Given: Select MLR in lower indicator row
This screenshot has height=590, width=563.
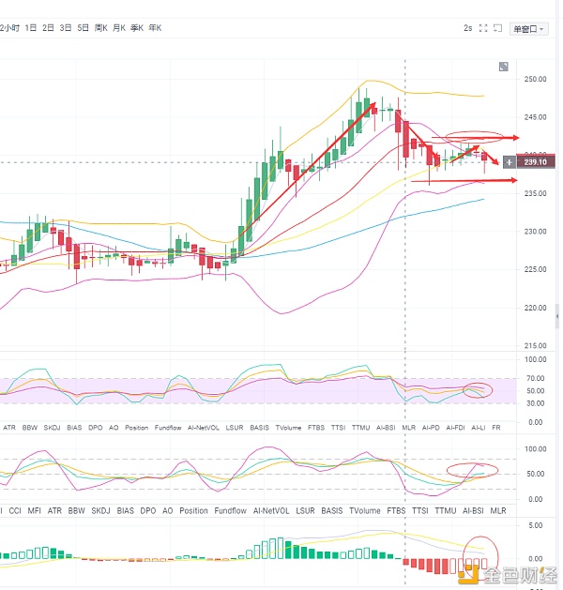Looking at the screenshot, I should (498, 511).
